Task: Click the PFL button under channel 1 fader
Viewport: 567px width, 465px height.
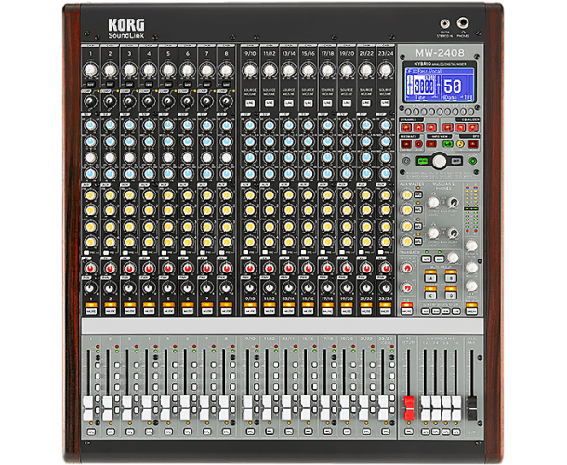Action: point(91,432)
